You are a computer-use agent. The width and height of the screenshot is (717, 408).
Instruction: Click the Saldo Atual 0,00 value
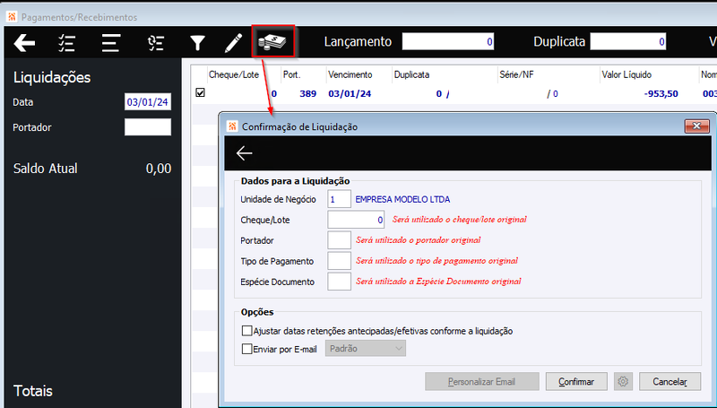(159, 169)
